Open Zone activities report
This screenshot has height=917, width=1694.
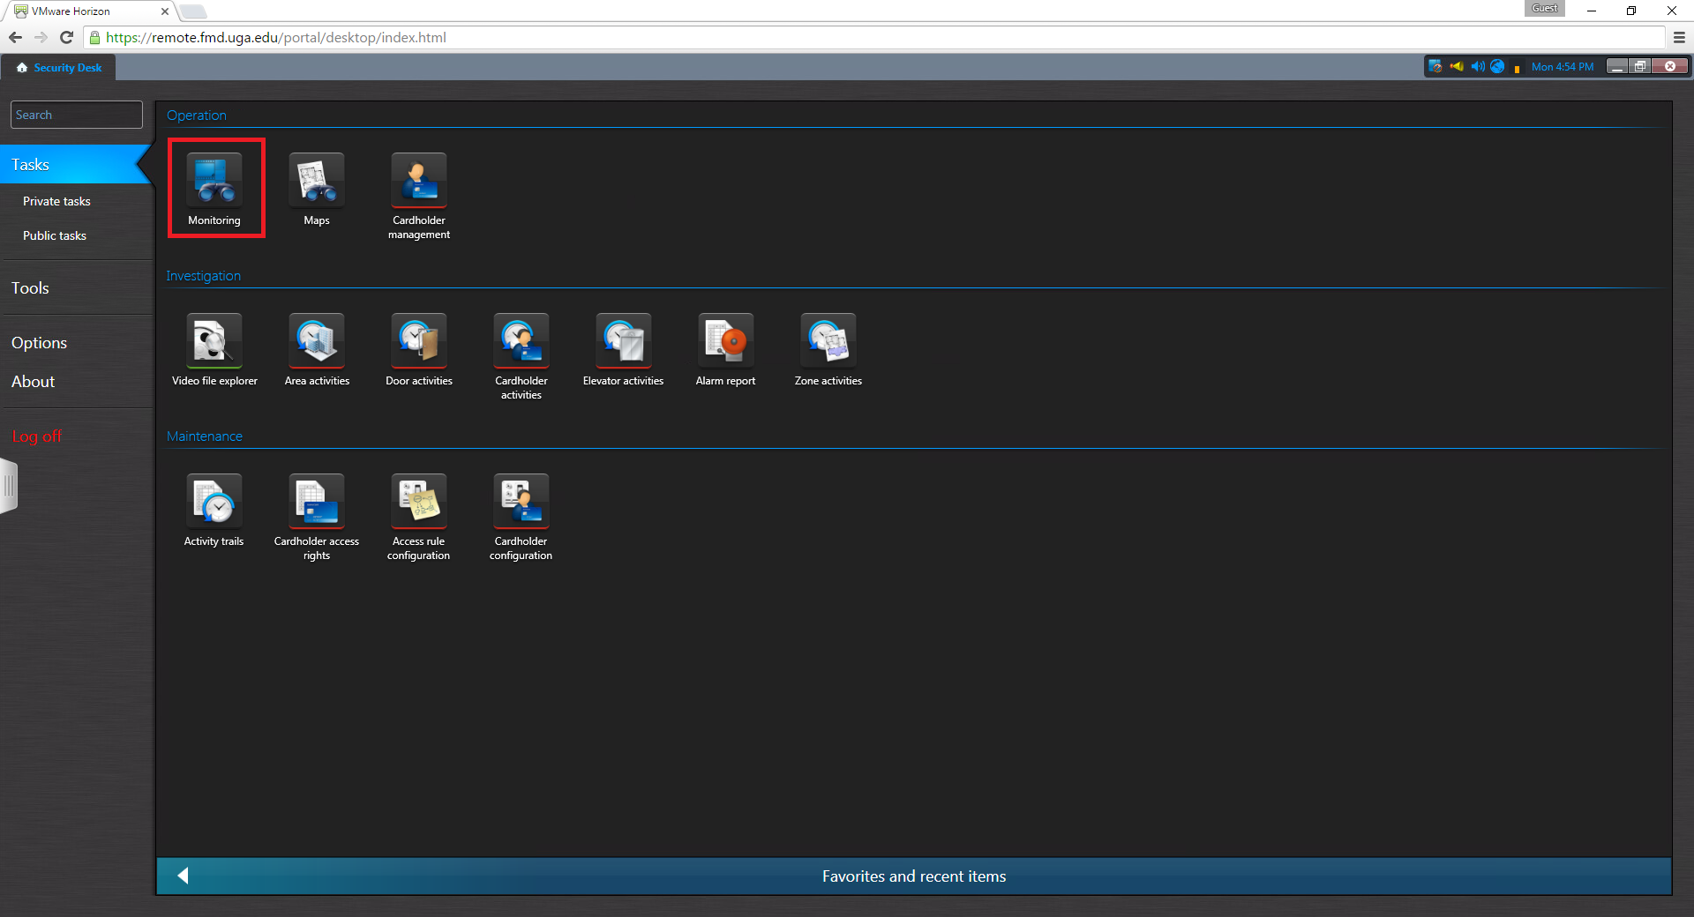coord(828,341)
